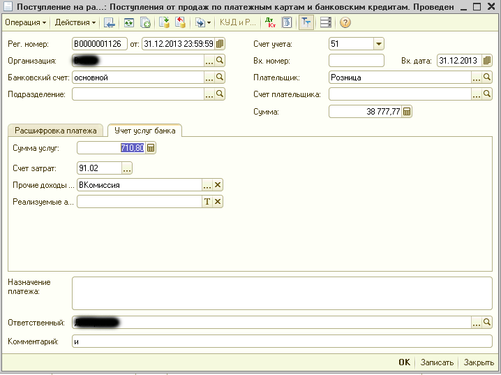Expand the Счет учета dropdown arrow
This screenshot has width=501, height=375.
378,44
